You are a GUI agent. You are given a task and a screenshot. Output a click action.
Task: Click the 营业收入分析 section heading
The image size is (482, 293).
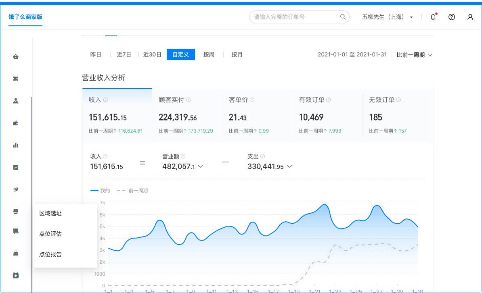103,78
